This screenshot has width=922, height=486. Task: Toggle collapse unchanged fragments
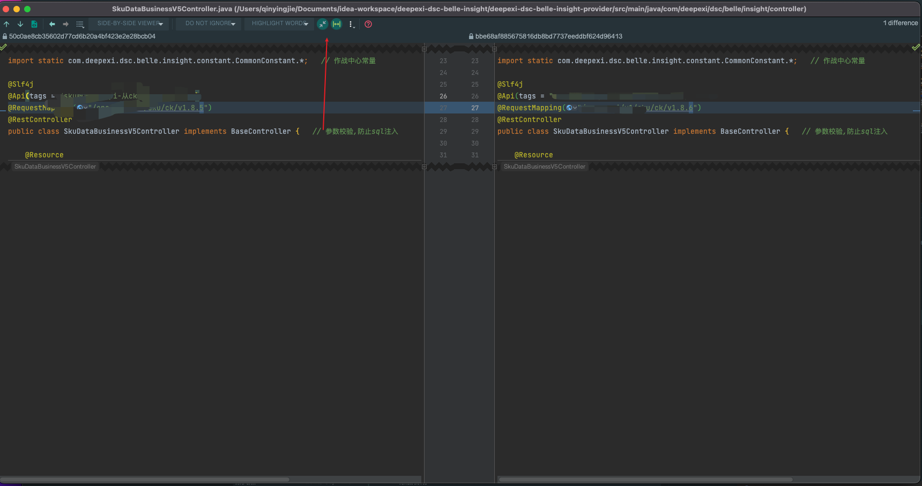[322, 24]
